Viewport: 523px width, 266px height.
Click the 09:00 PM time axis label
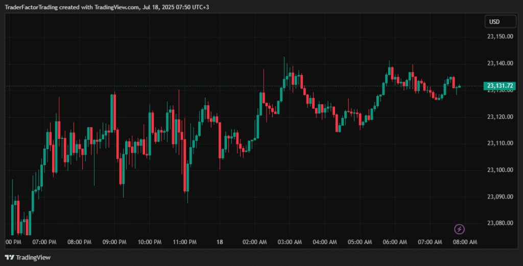(x=114, y=242)
